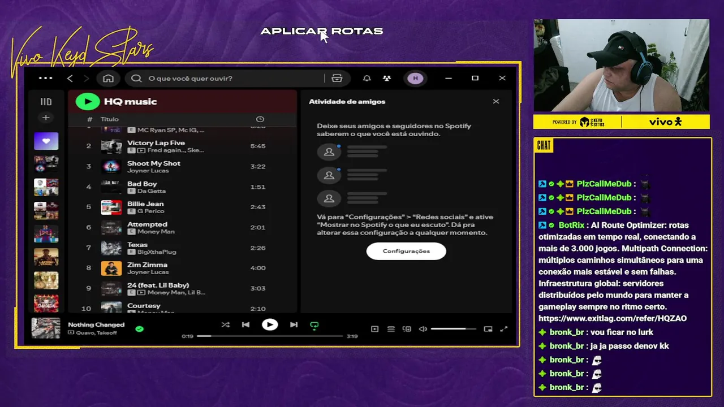Toggle the green repeat button
The width and height of the screenshot is (724, 407).
point(314,325)
